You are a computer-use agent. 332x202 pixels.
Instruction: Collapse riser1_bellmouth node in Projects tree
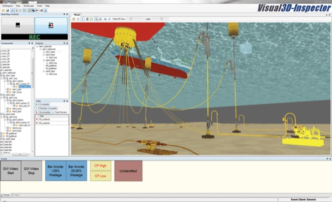[x=41, y=49]
